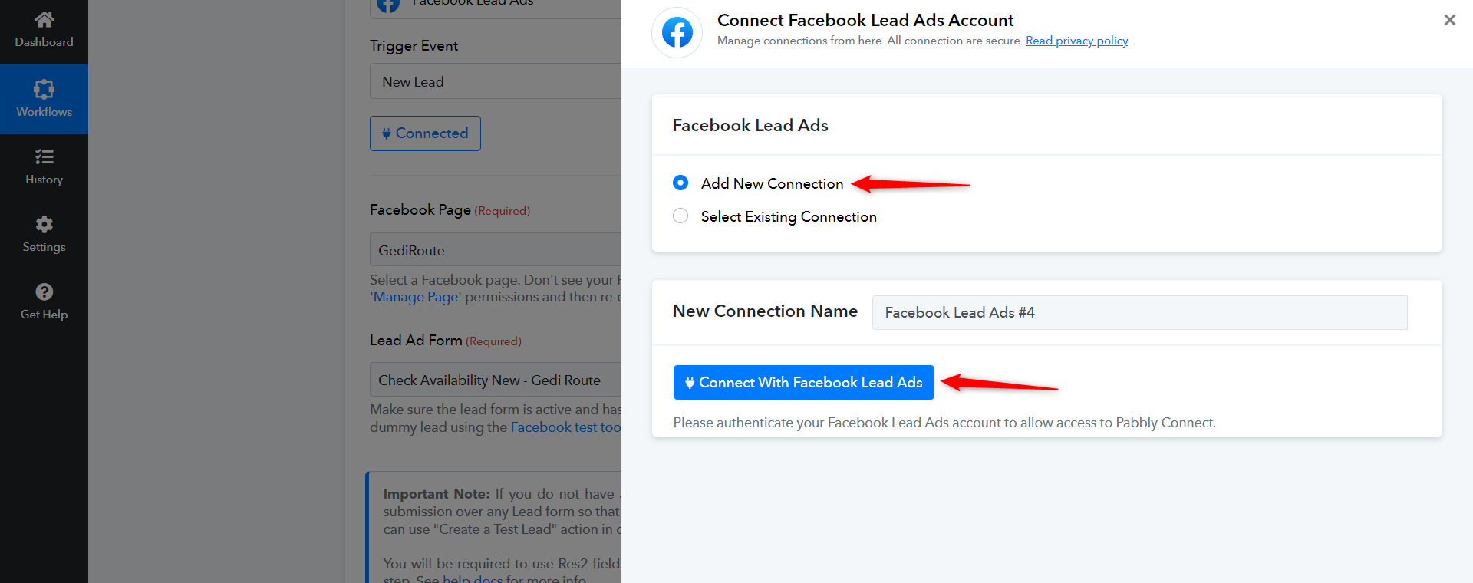Screen dimensions: 1473x583
Task: Open the Manage Page permissions link
Action: pyautogui.click(x=415, y=297)
